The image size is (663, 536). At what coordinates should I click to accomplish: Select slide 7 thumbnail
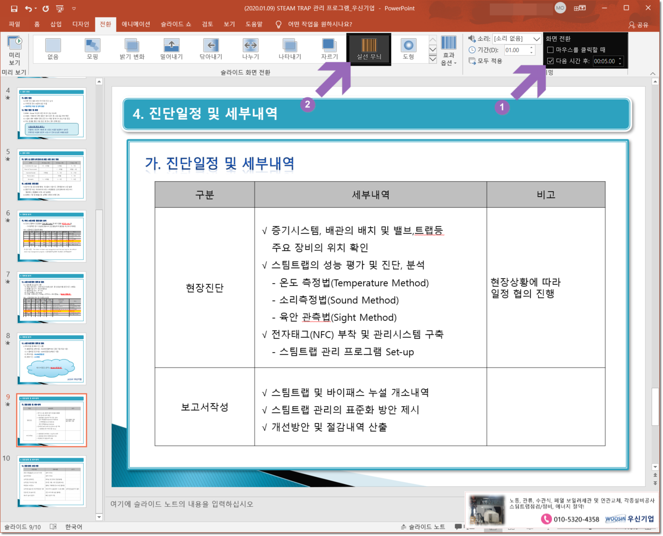tap(51, 297)
